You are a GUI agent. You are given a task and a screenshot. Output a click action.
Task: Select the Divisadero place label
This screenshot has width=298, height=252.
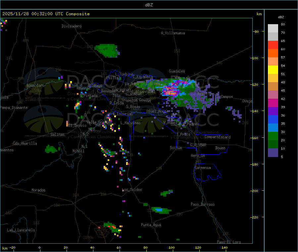[x=72, y=26]
